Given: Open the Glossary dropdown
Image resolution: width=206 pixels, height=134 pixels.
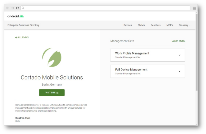Looking at the screenshot, I should [185, 25].
